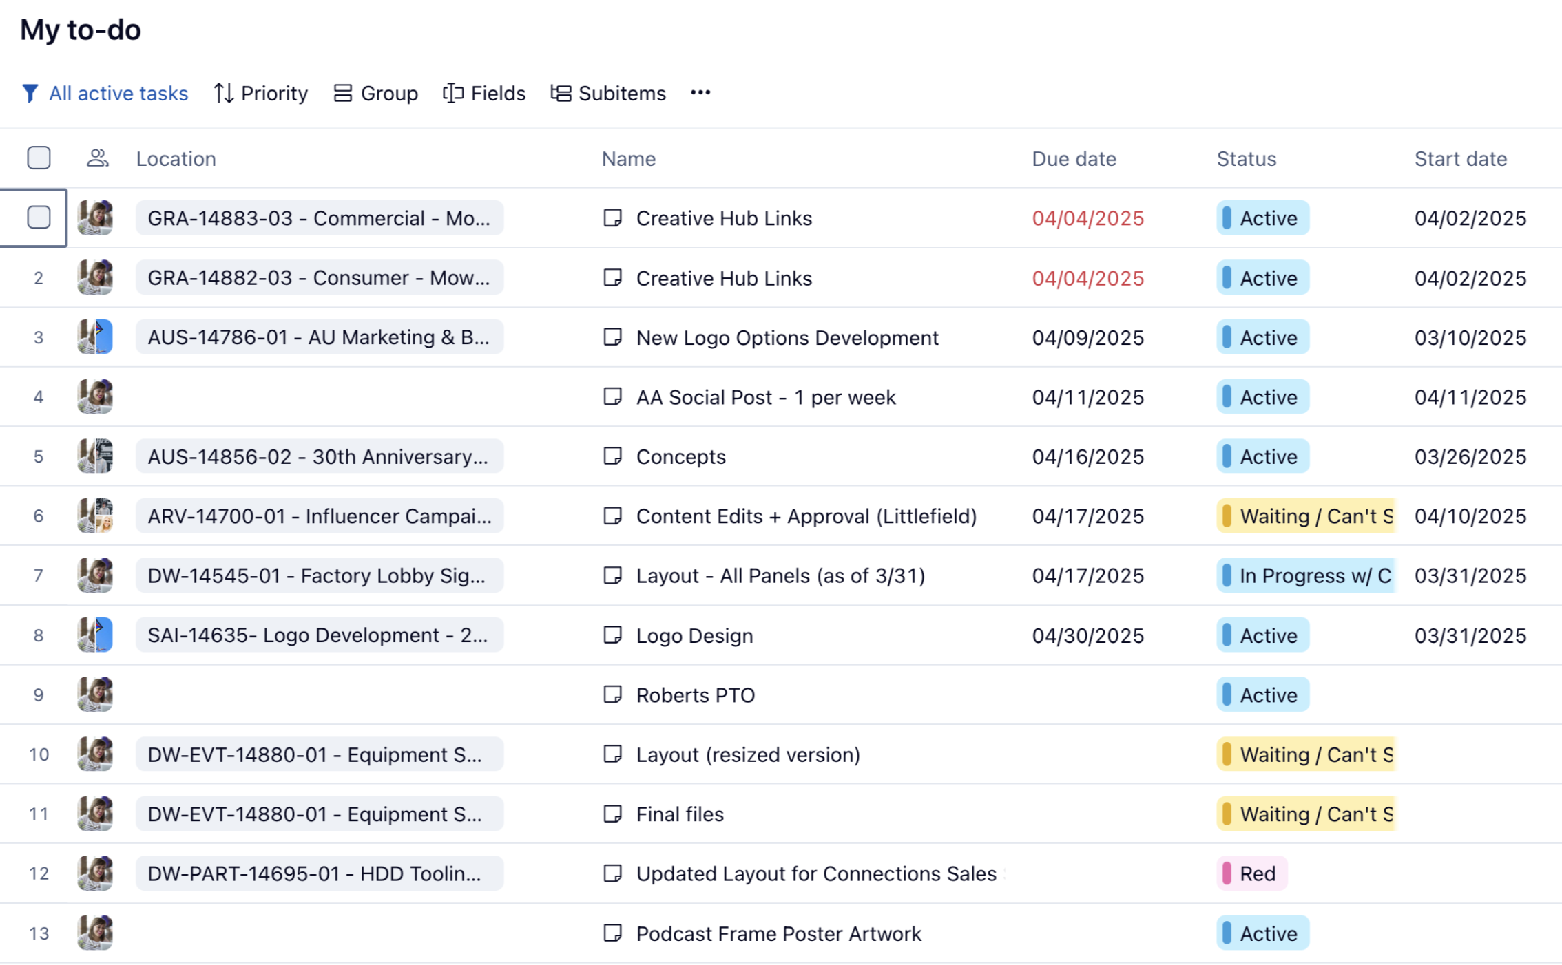Open the Red status label
Image resolution: width=1562 pixels, height=965 pixels.
point(1251,873)
